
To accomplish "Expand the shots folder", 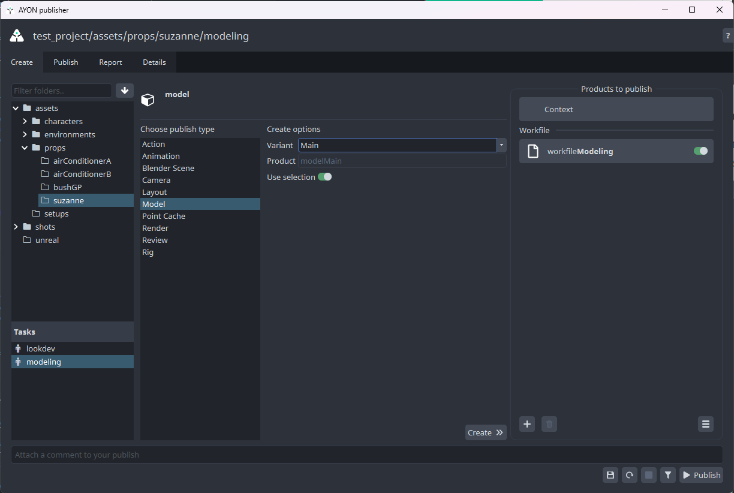I will pyautogui.click(x=16, y=227).
